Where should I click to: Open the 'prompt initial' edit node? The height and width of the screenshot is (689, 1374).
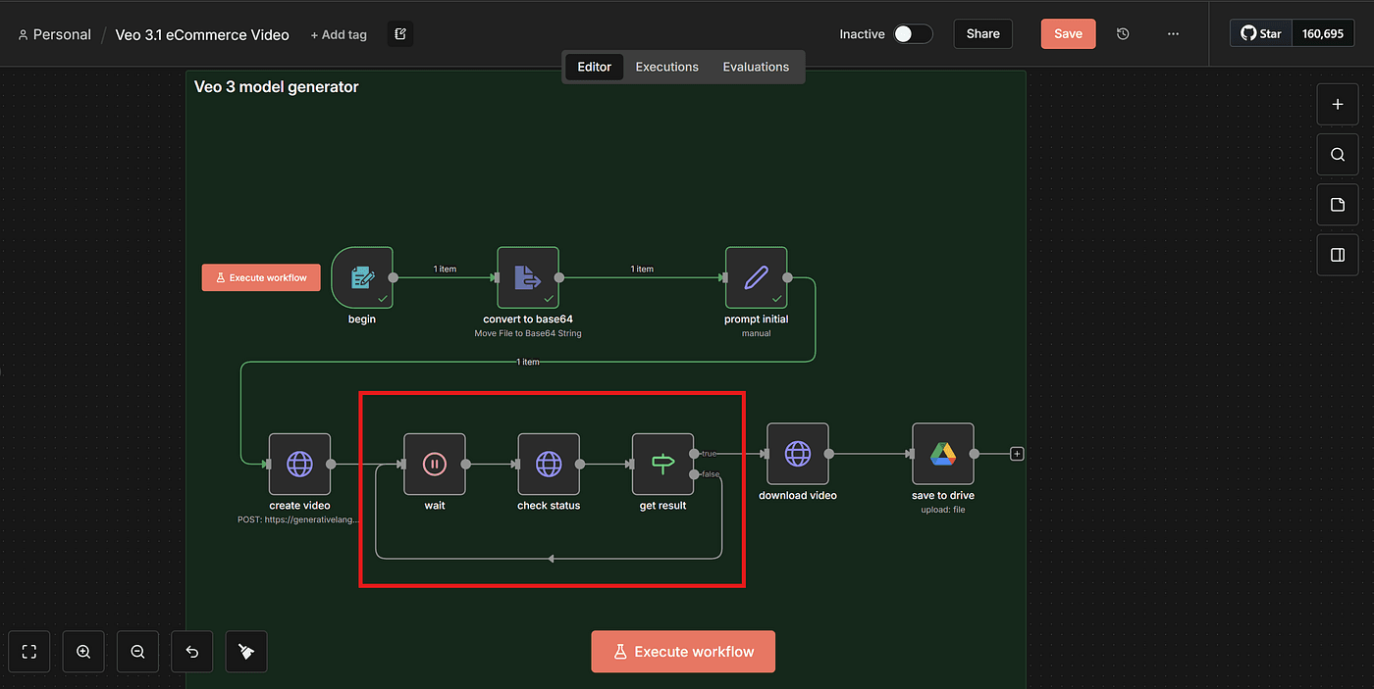756,278
